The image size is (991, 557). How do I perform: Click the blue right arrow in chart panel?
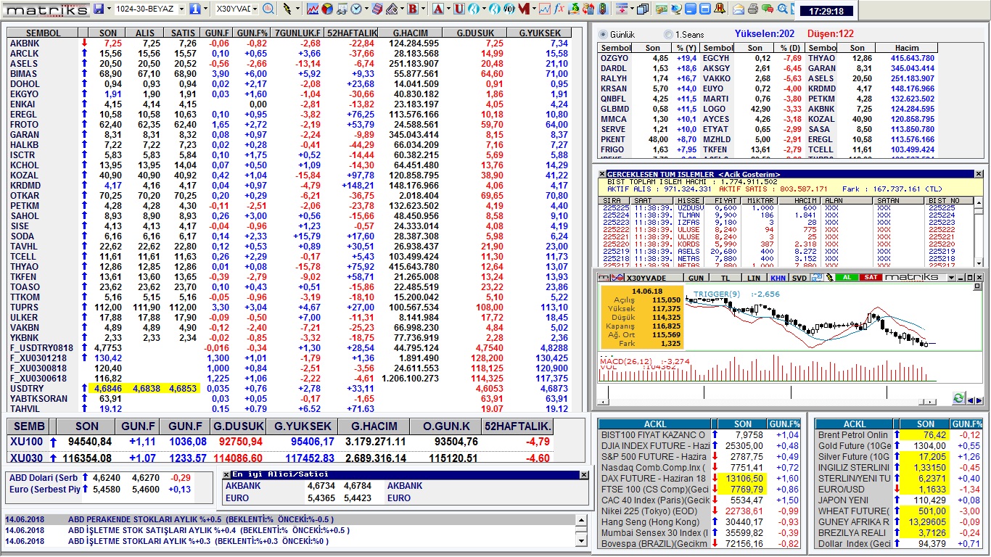979,400
